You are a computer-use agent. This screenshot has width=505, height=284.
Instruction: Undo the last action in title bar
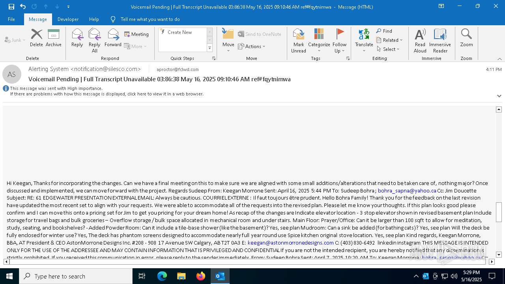pos(23,7)
